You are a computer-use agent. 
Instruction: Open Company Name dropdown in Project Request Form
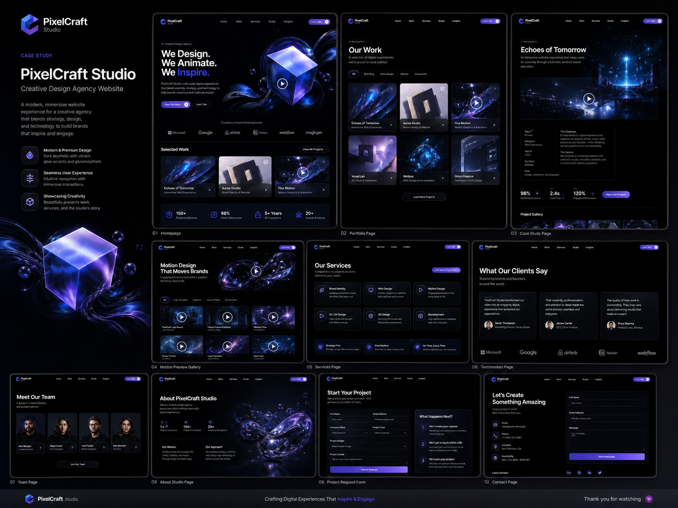(349, 433)
